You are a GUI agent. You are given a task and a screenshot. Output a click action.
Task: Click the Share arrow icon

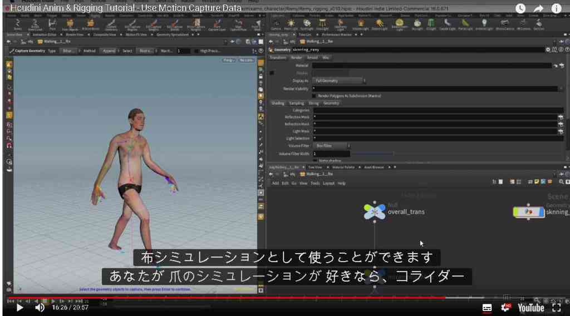[538, 8]
